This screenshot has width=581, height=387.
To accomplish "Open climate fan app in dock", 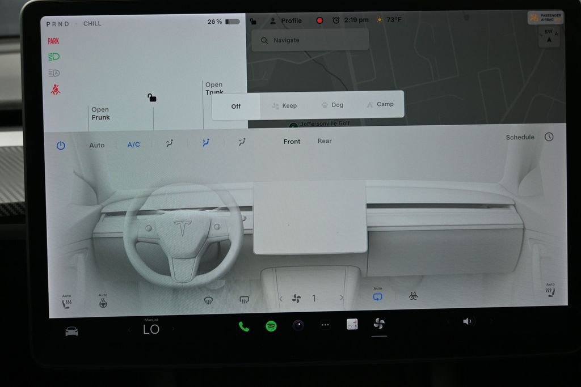I will pos(379,324).
